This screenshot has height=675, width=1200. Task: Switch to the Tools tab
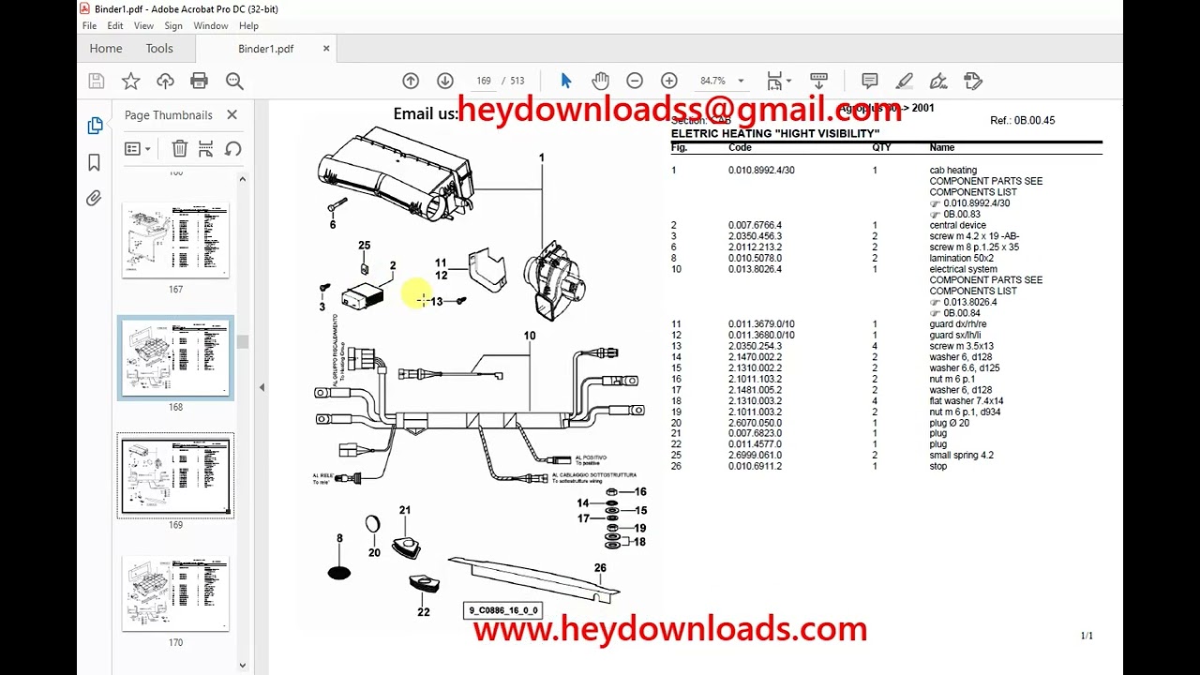coord(159,49)
